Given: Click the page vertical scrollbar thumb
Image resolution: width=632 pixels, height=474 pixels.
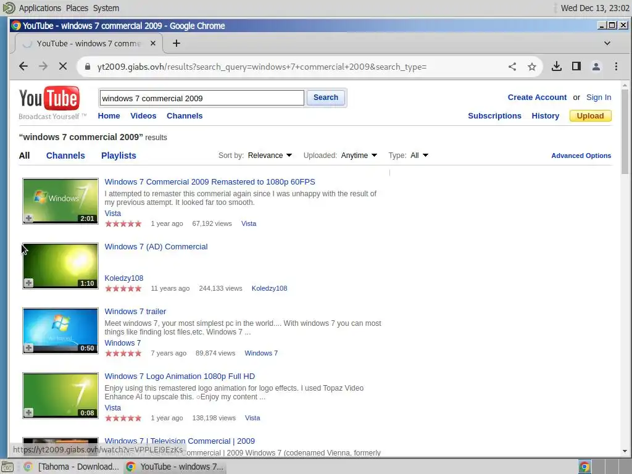Looking at the screenshot, I should [x=625, y=131].
